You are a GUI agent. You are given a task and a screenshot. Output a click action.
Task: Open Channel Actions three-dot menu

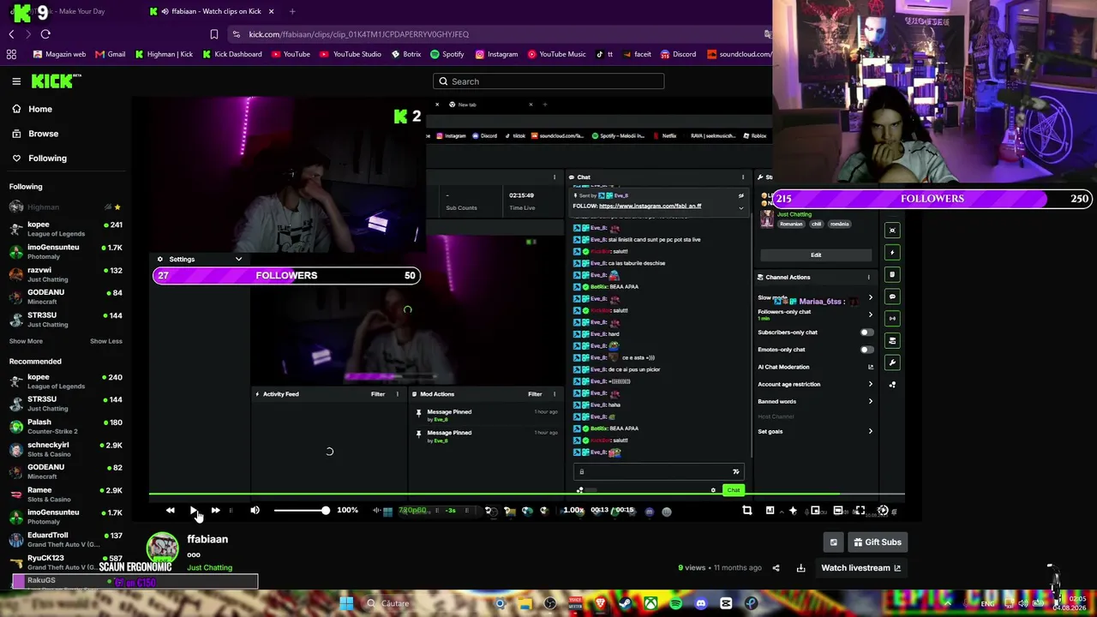click(868, 278)
